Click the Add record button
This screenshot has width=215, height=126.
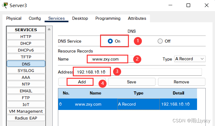click(x=82, y=82)
